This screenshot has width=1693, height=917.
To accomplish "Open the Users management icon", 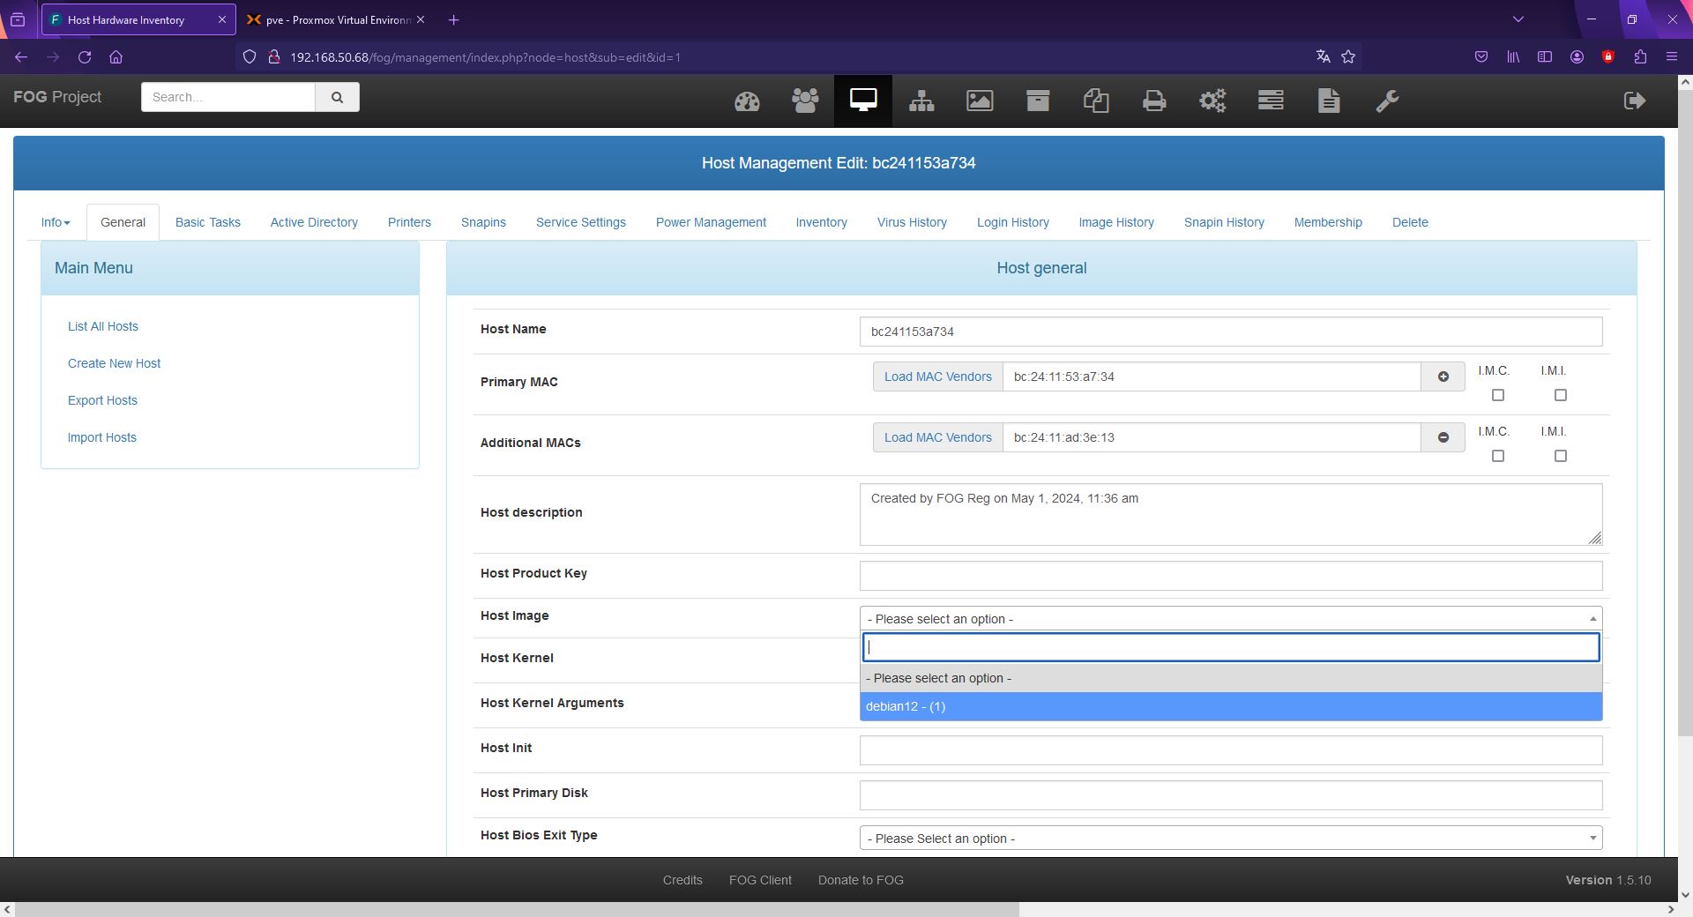I will [x=805, y=101].
